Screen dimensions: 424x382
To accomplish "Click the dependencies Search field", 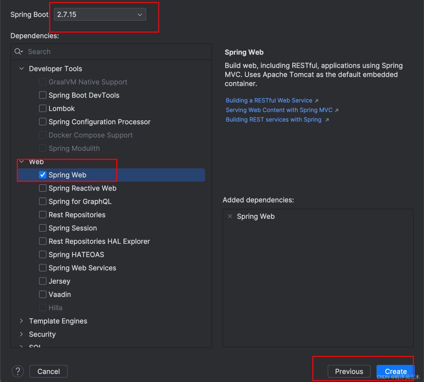I will (x=111, y=52).
